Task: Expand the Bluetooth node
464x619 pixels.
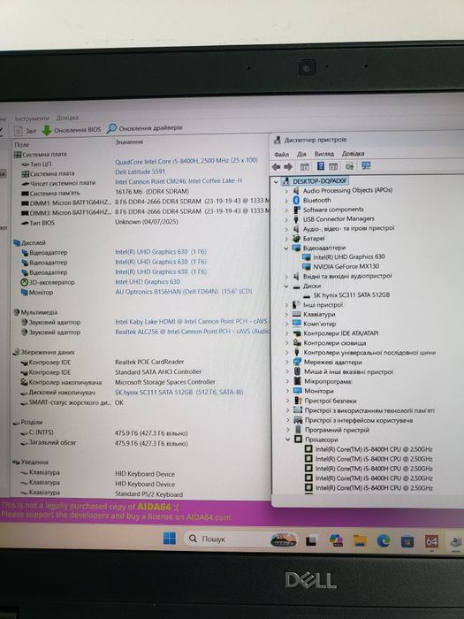Action: 286,200
